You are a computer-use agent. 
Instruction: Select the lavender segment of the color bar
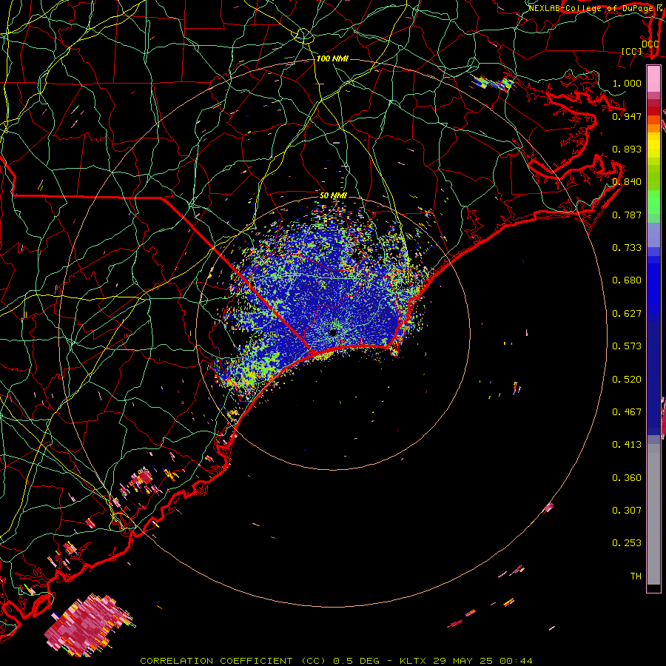(x=653, y=235)
